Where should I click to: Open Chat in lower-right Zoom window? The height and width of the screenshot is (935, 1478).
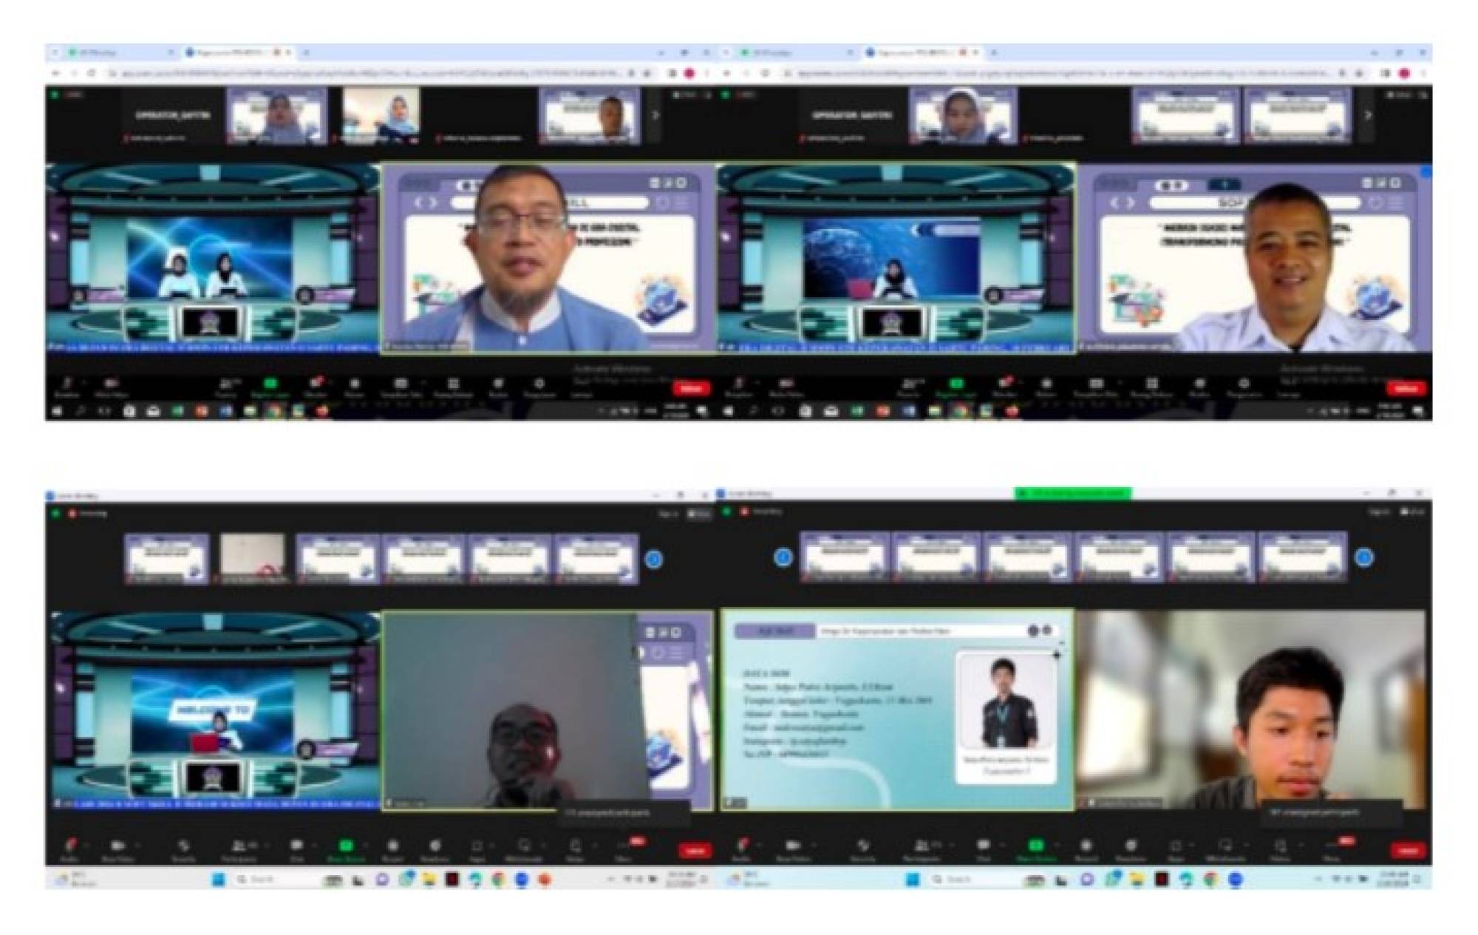click(983, 847)
